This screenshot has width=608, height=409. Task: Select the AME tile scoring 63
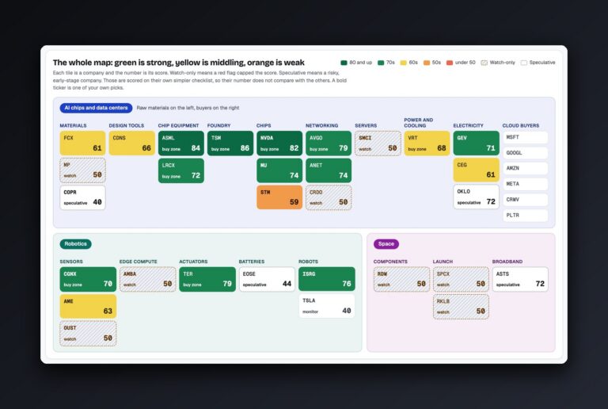(88, 306)
